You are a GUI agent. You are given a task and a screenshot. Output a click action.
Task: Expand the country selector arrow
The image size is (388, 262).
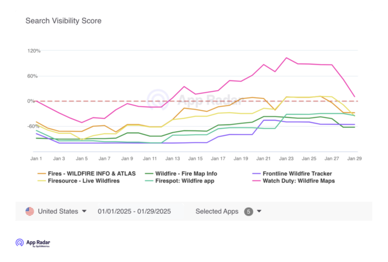(84, 211)
